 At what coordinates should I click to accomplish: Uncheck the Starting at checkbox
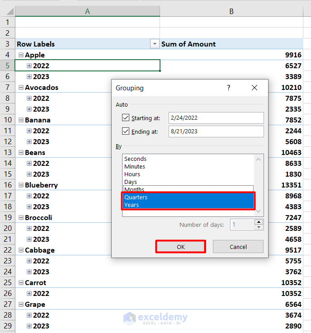[126, 117]
